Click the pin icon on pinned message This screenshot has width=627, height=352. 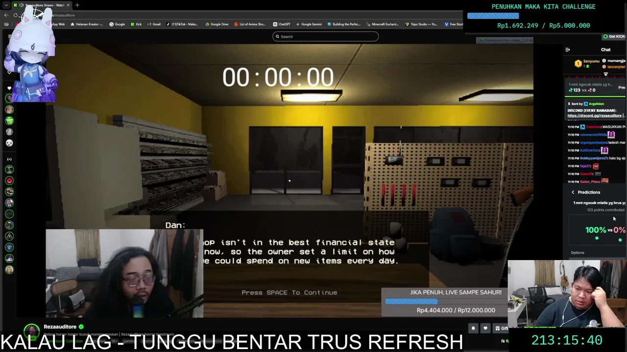569,104
